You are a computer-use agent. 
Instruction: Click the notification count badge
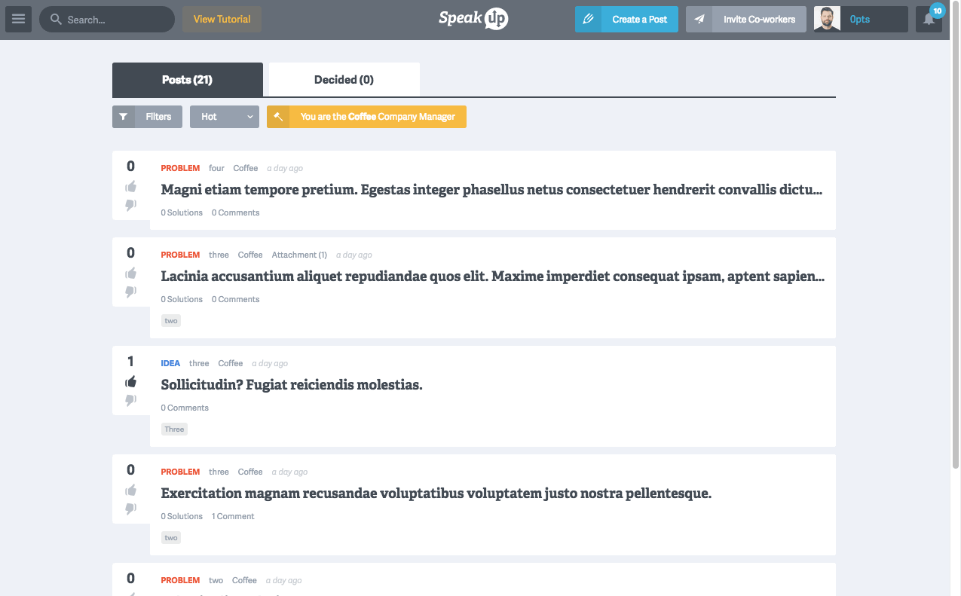[x=937, y=10]
